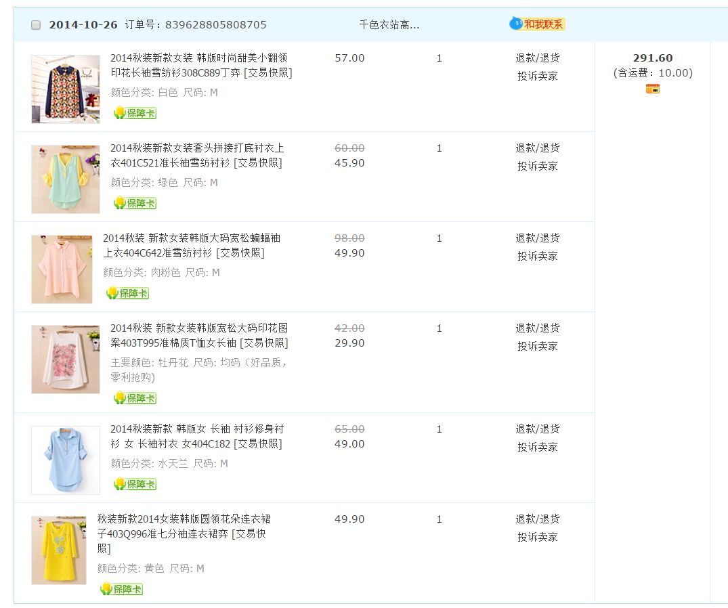
Task: Open the 千色衣站高... shop link
Action: tap(389, 25)
